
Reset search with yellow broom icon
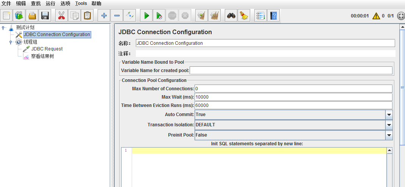coord(244,16)
